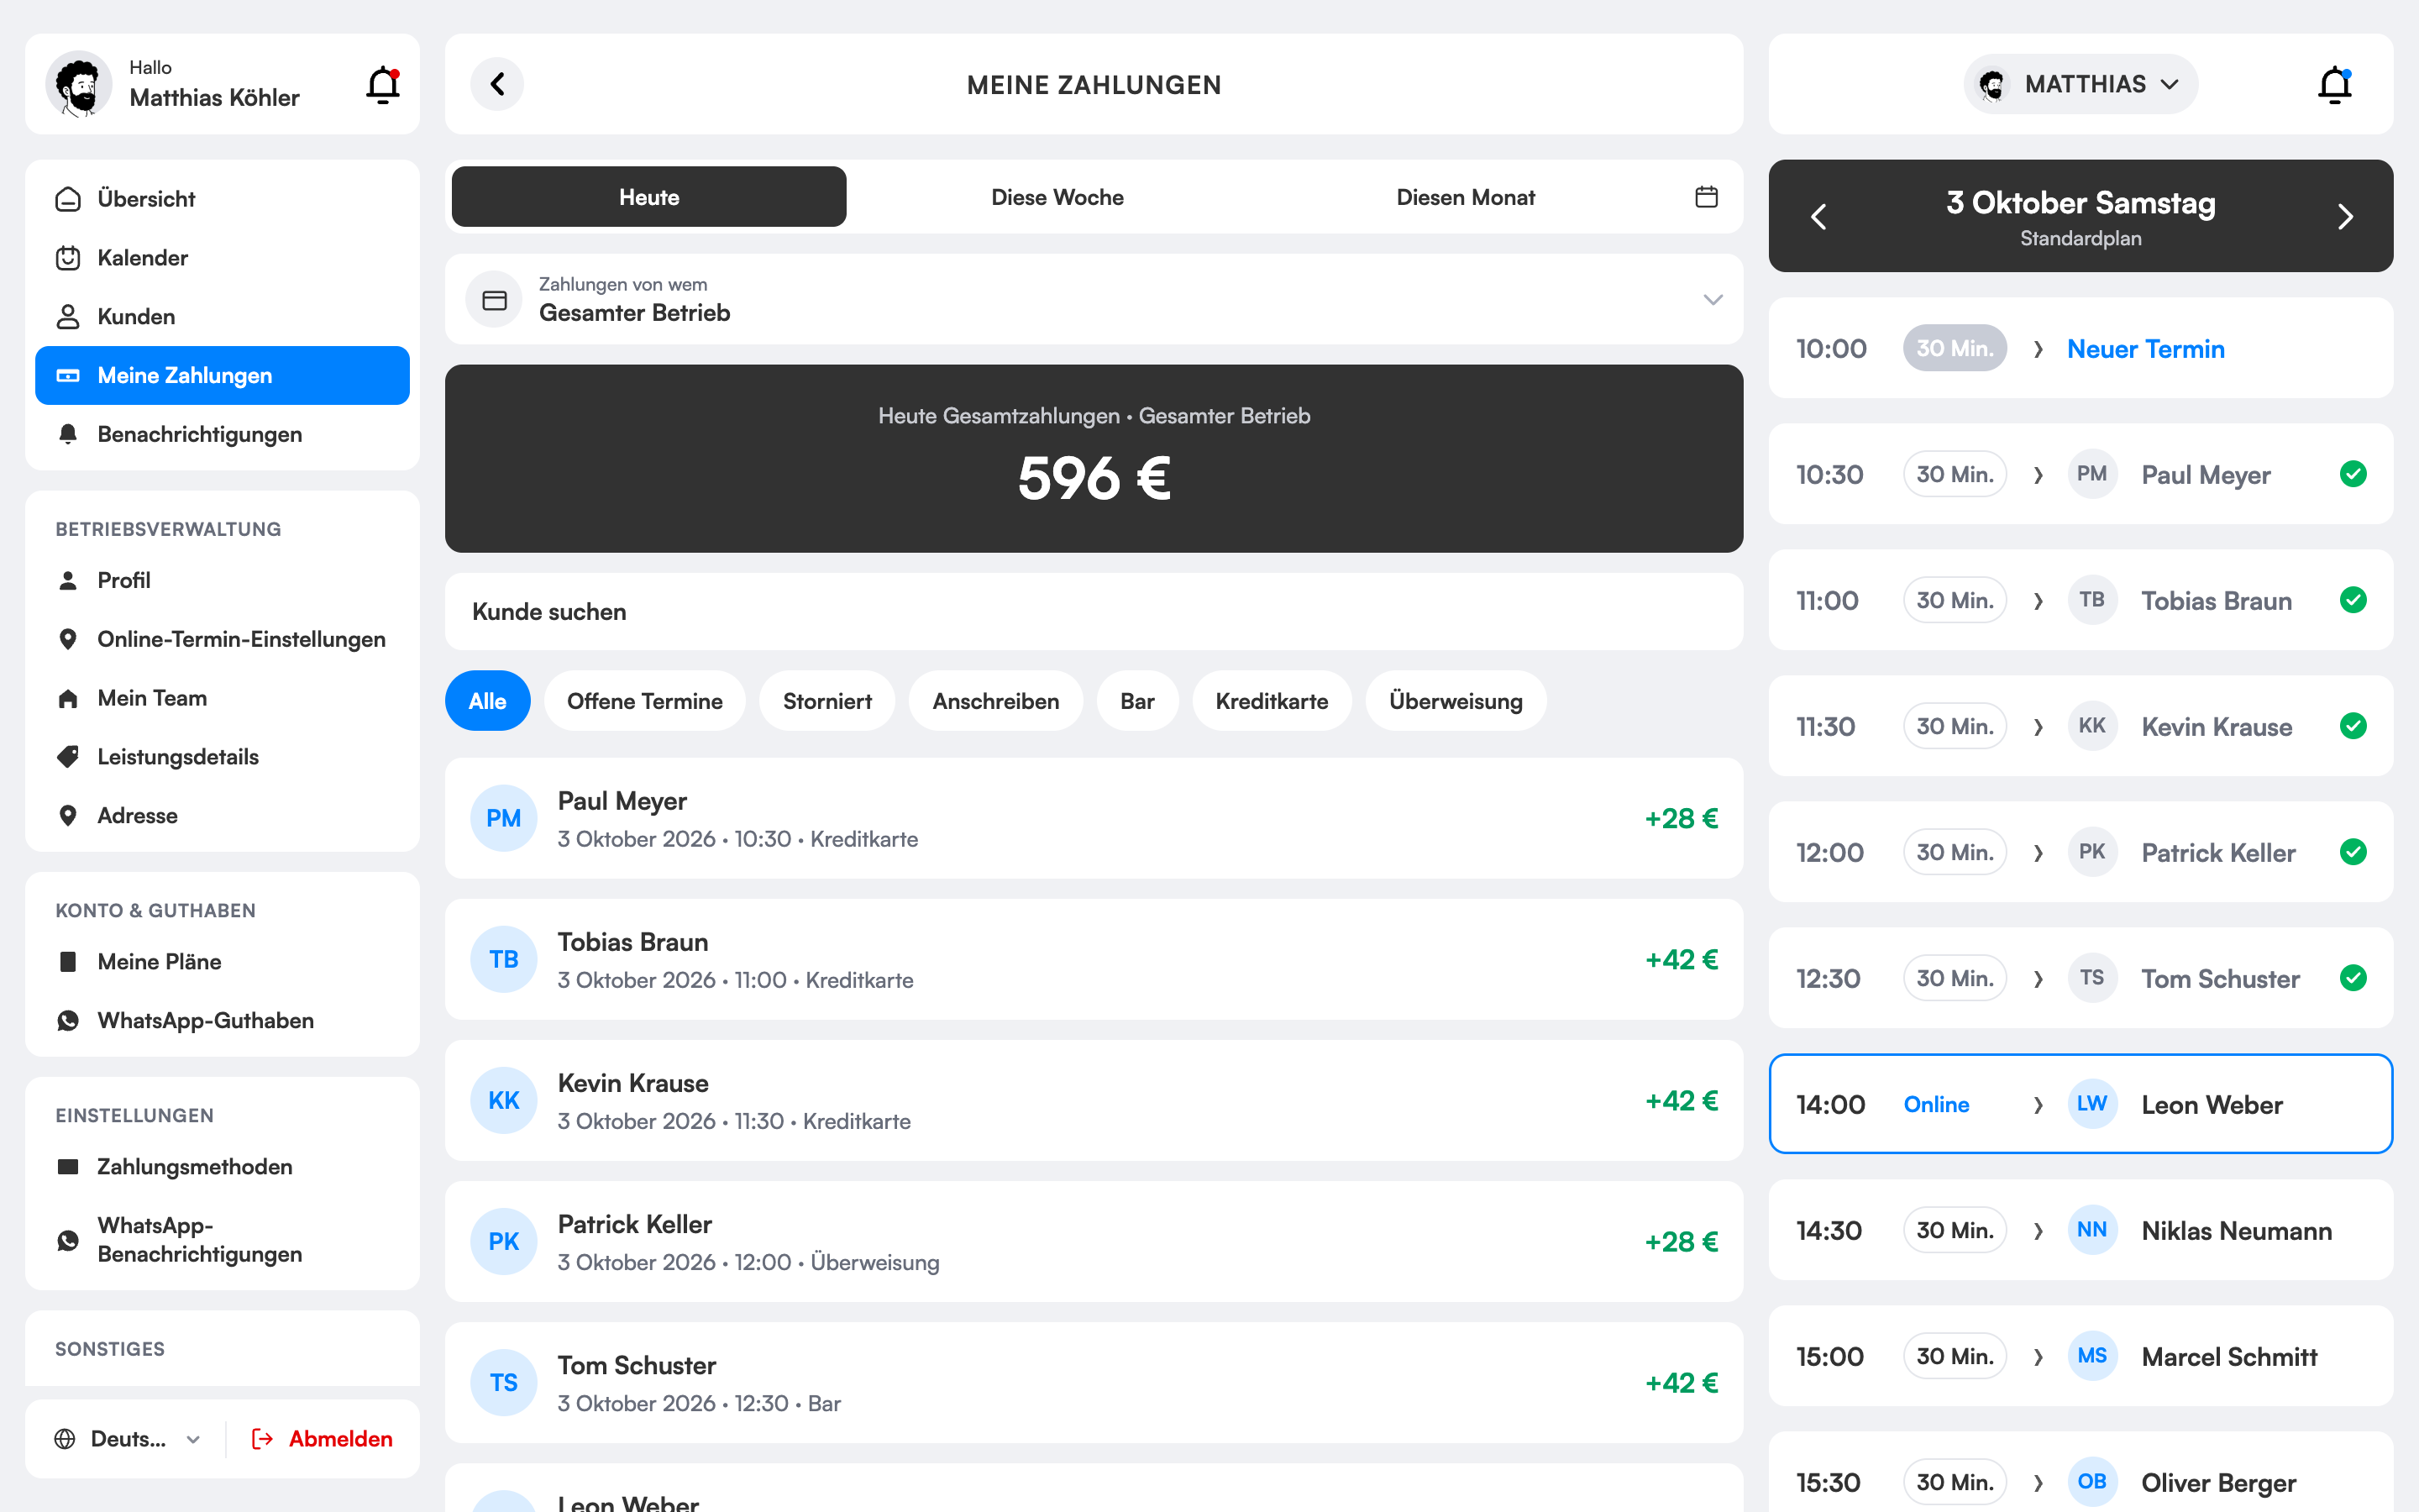The image size is (2419, 1512).
Task: Filter payments by Anschreiben
Action: pos(995,701)
